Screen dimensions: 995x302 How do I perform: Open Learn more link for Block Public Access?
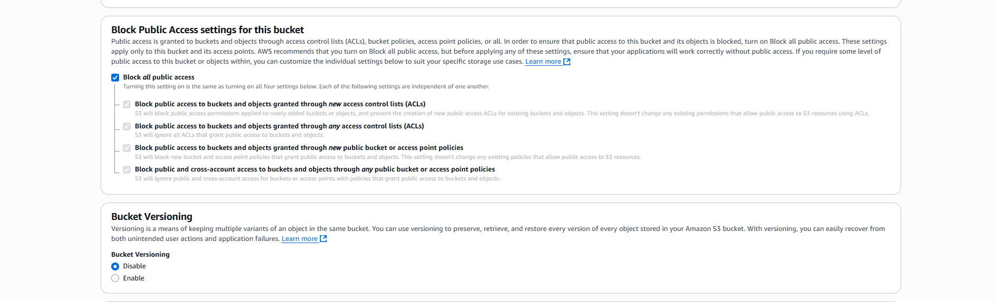(543, 62)
